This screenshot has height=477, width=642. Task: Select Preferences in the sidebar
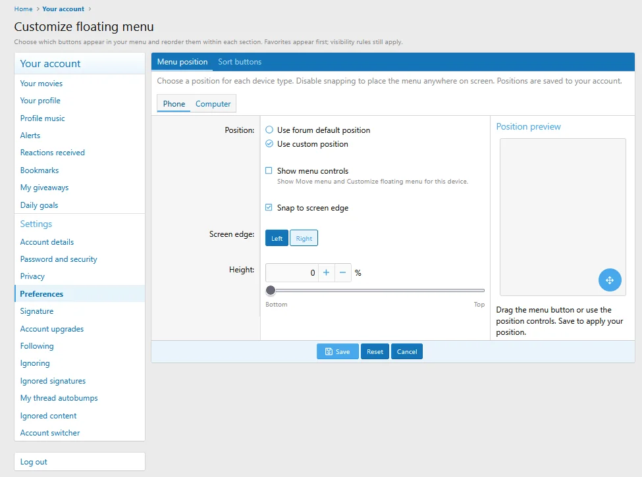[80, 293]
